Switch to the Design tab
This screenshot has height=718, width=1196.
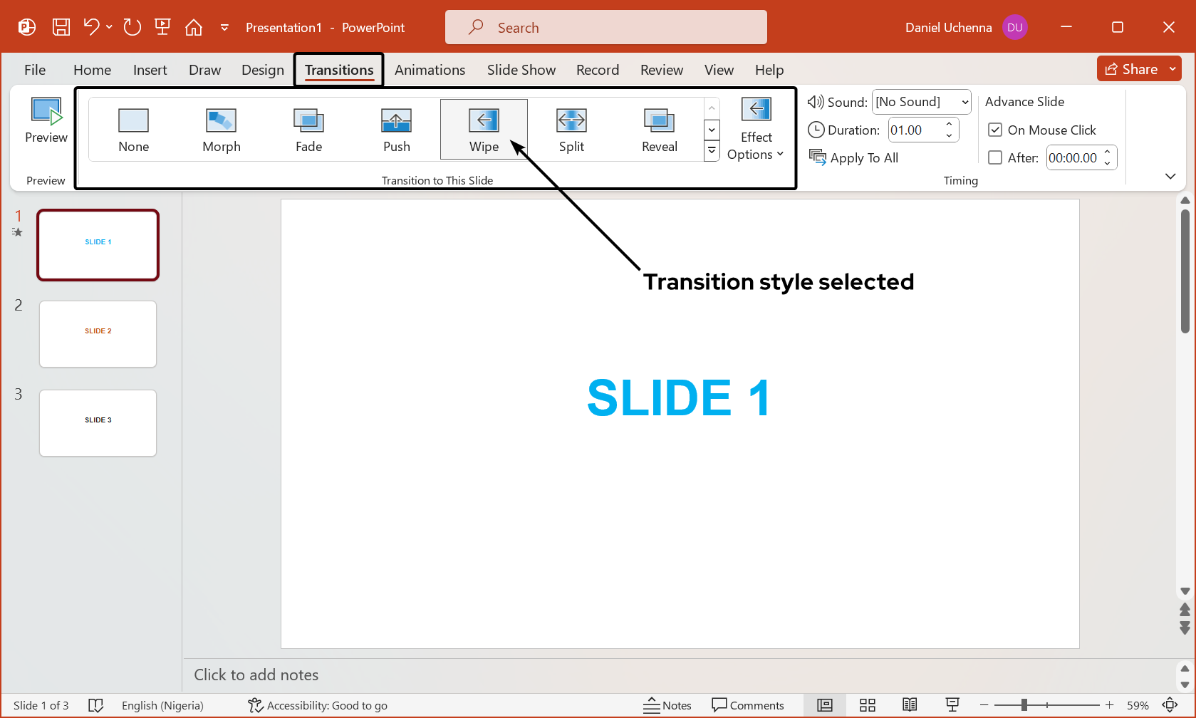[x=262, y=70]
